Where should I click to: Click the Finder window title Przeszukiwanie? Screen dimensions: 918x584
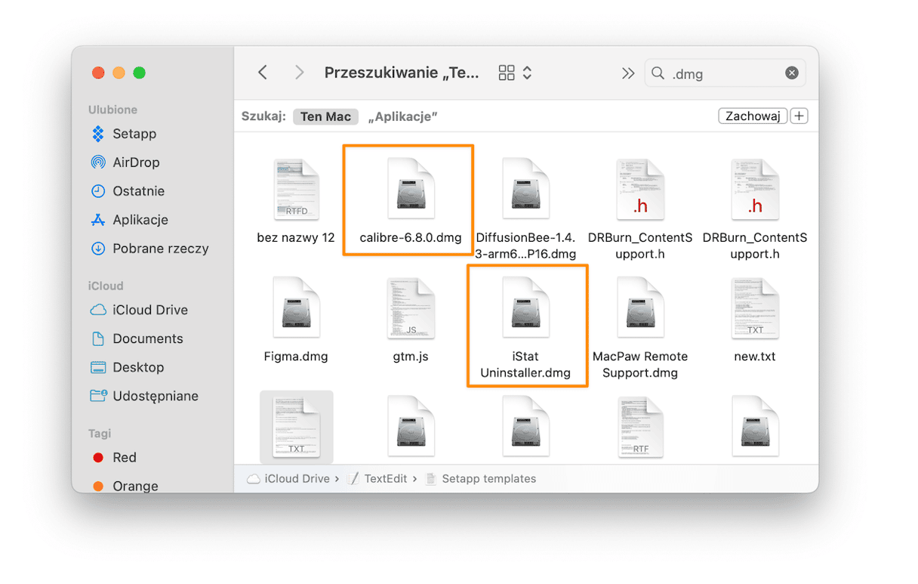point(402,73)
